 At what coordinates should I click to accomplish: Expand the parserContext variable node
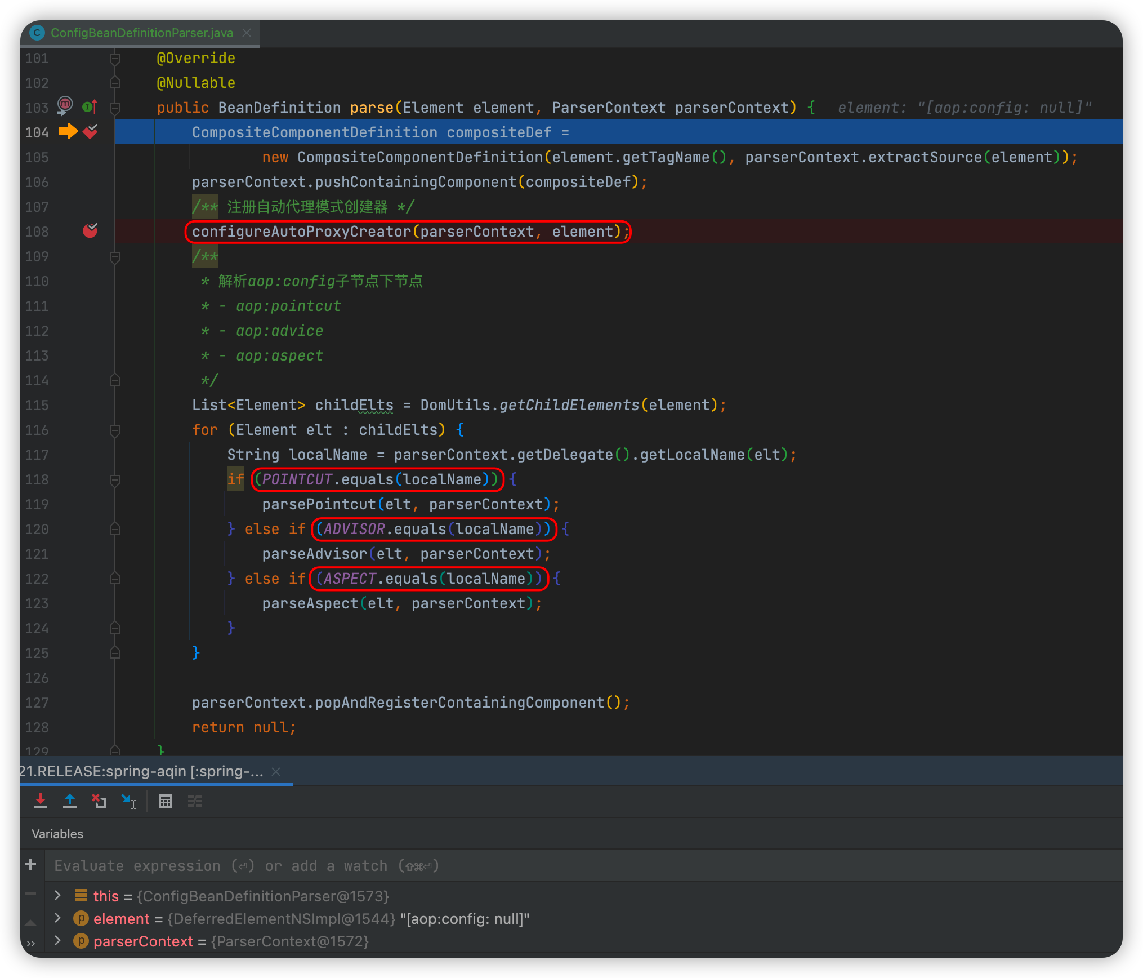click(57, 941)
